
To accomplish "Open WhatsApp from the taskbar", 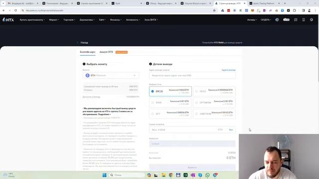I will pyautogui.click(x=207, y=175).
